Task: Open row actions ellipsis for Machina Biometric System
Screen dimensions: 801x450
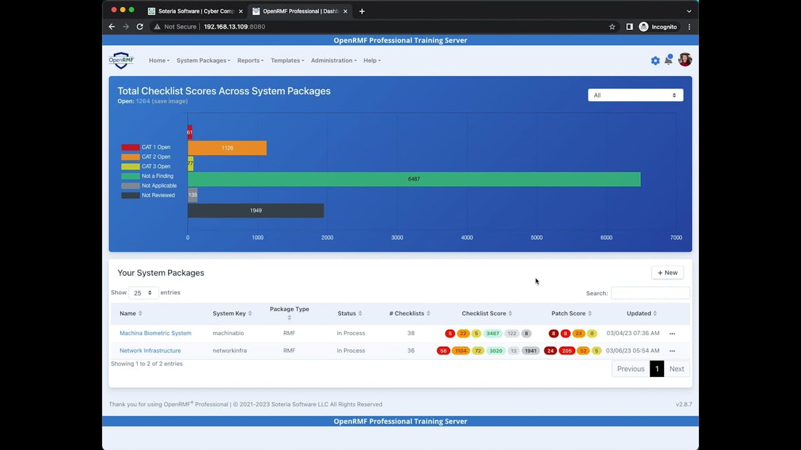Action: pos(672,333)
